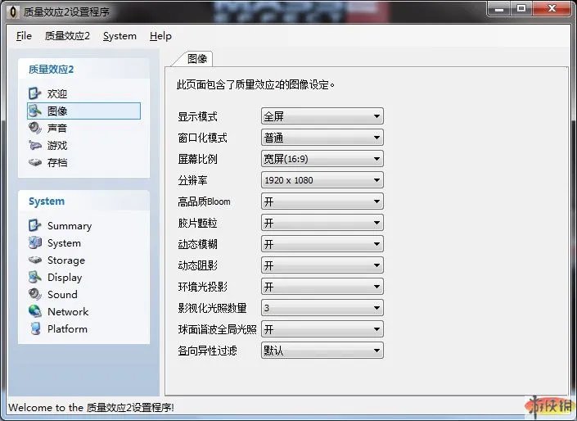Select 游戏 in the sidebar list
This screenshot has width=577, height=421.
click(57, 145)
